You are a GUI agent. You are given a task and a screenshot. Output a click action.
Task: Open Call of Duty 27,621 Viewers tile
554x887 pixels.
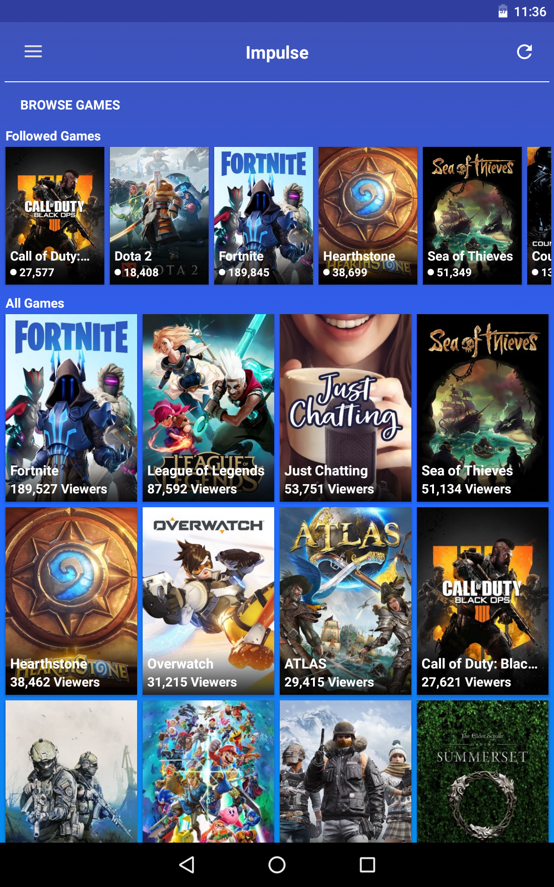pos(483,601)
